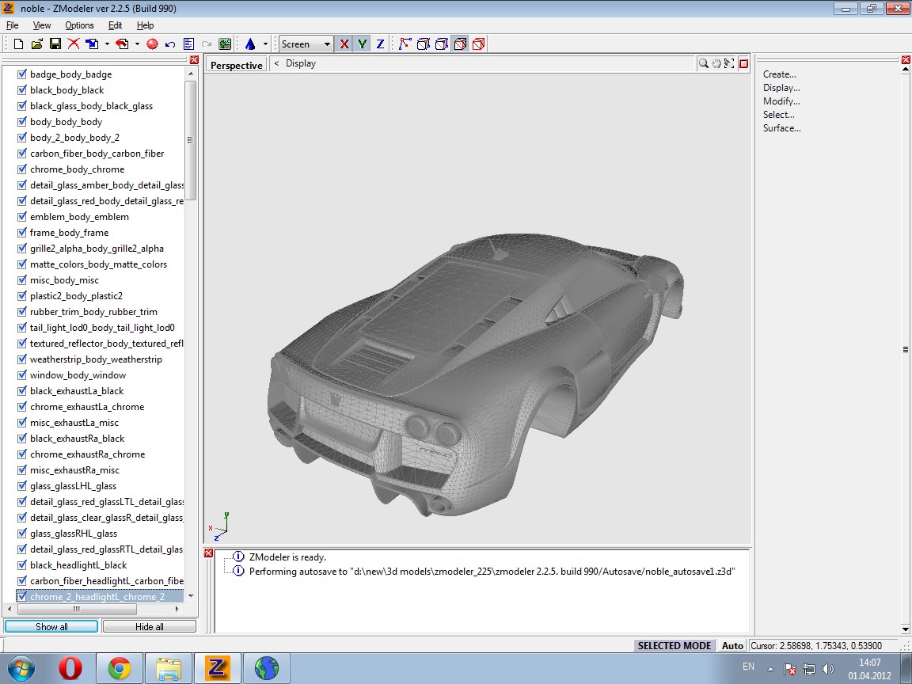Toggle the emblem_body_emblem checkbox
912x684 pixels.
22,217
